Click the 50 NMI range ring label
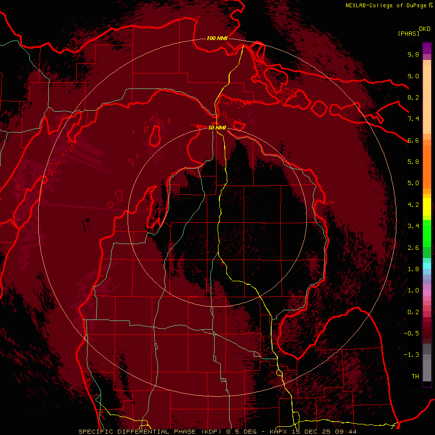 click(x=217, y=128)
